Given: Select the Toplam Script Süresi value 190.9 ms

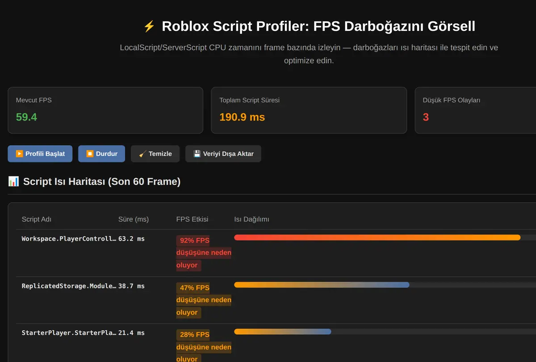Looking at the screenshot, I should click(242, 117).
